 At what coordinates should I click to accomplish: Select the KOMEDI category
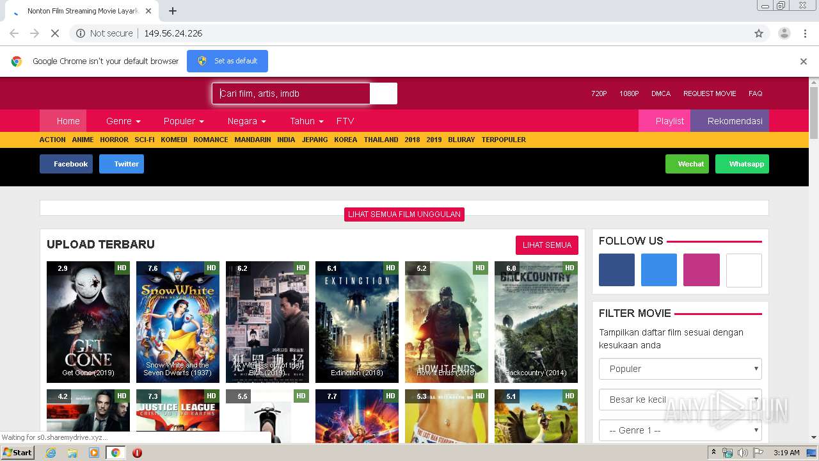pos(174,140)
